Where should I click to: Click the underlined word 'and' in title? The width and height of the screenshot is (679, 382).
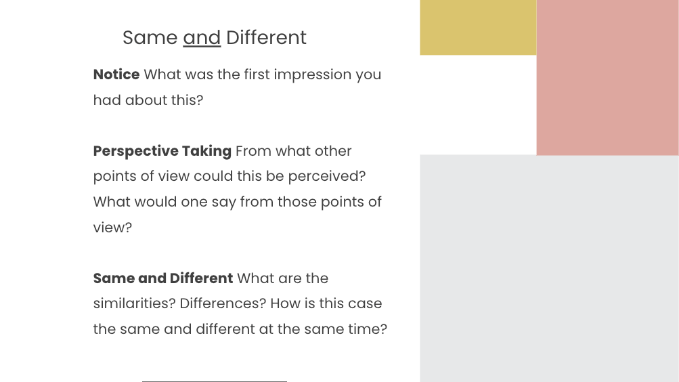202,38
